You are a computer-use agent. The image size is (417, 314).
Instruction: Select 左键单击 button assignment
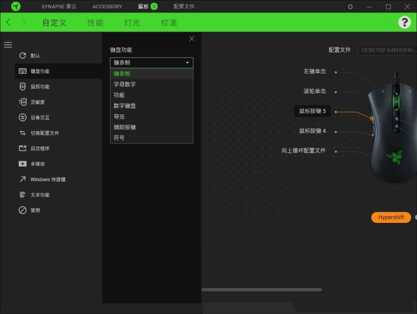(x=315, y=71)
